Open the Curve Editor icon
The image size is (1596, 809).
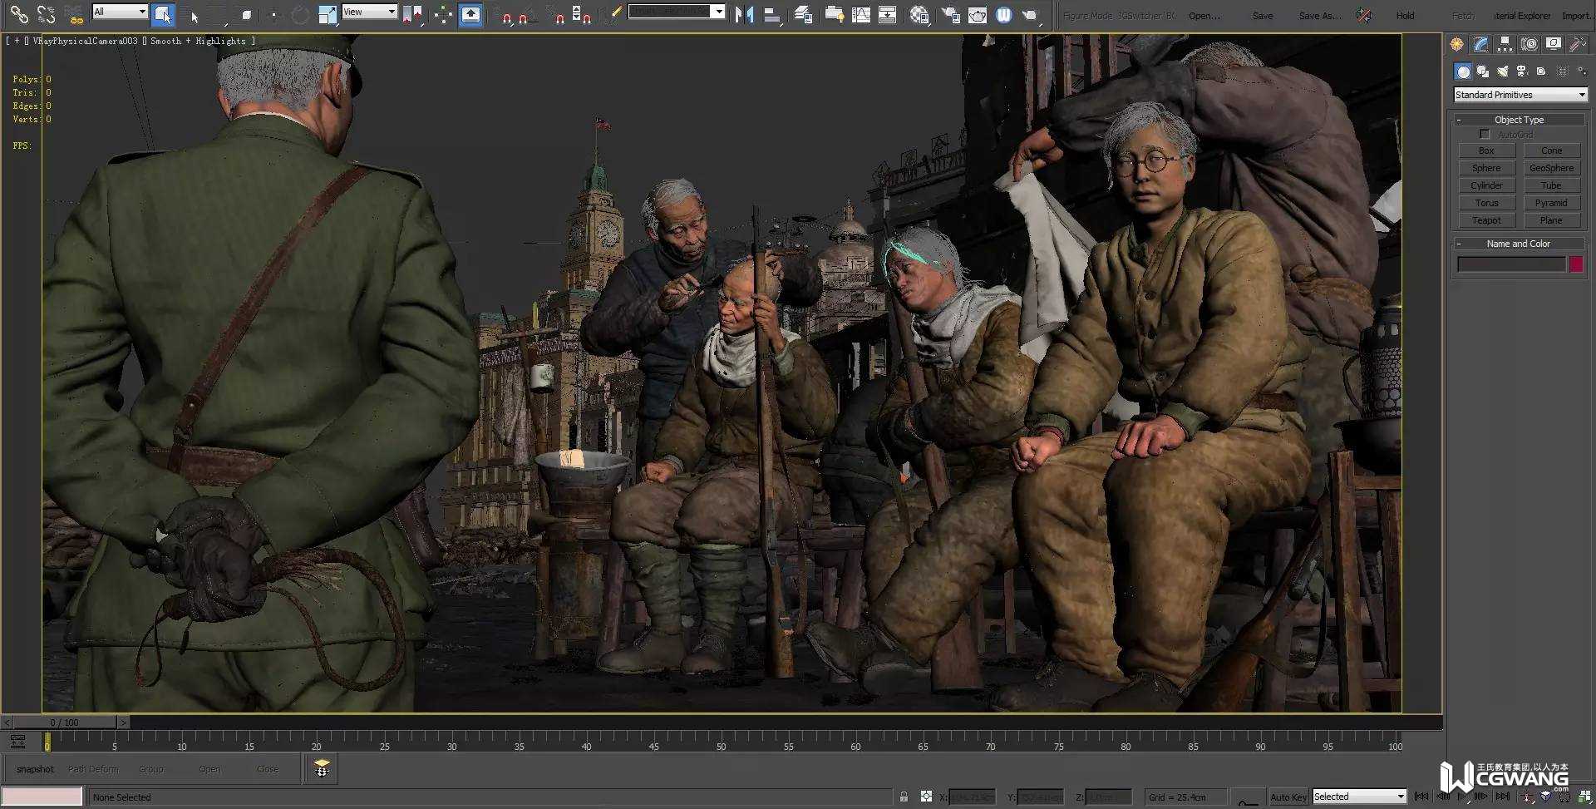pyautogui.click(x=861, y=14)
